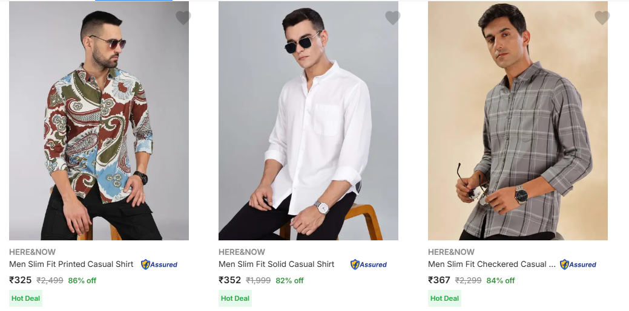Screen dimensions: 629x311
Task: Click the ₹325 price of printed shirt
Action: click(21, 280)
